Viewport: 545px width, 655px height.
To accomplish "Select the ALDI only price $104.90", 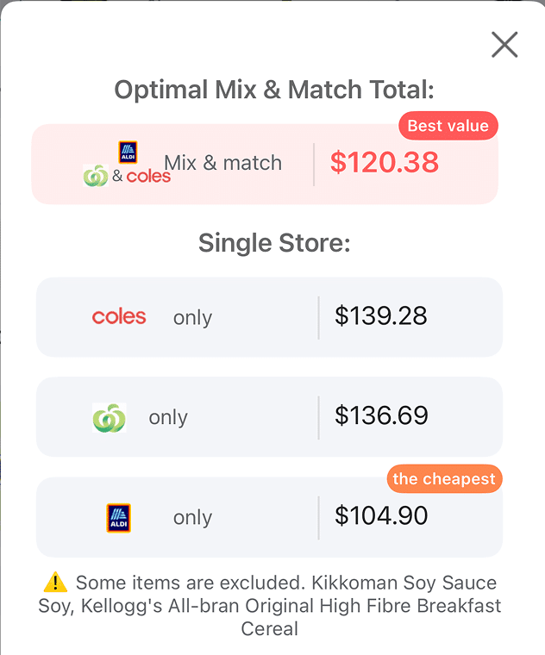I will point(381,516).
